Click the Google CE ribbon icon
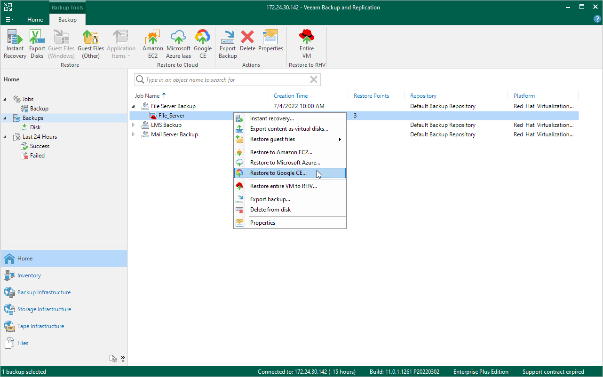 203,44
